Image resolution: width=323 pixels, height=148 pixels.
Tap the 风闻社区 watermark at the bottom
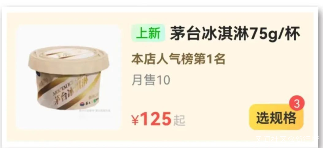(x=271, y=139)
